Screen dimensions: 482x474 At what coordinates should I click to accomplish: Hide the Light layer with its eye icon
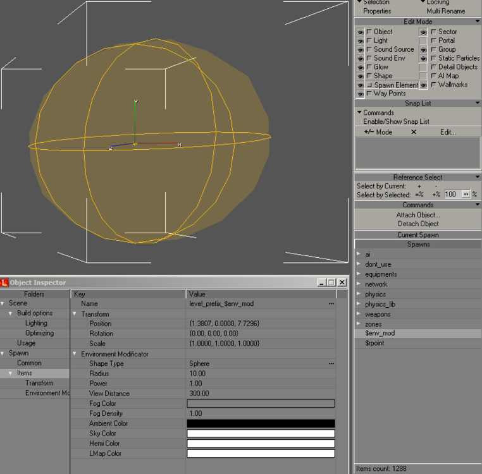(360, 40)
